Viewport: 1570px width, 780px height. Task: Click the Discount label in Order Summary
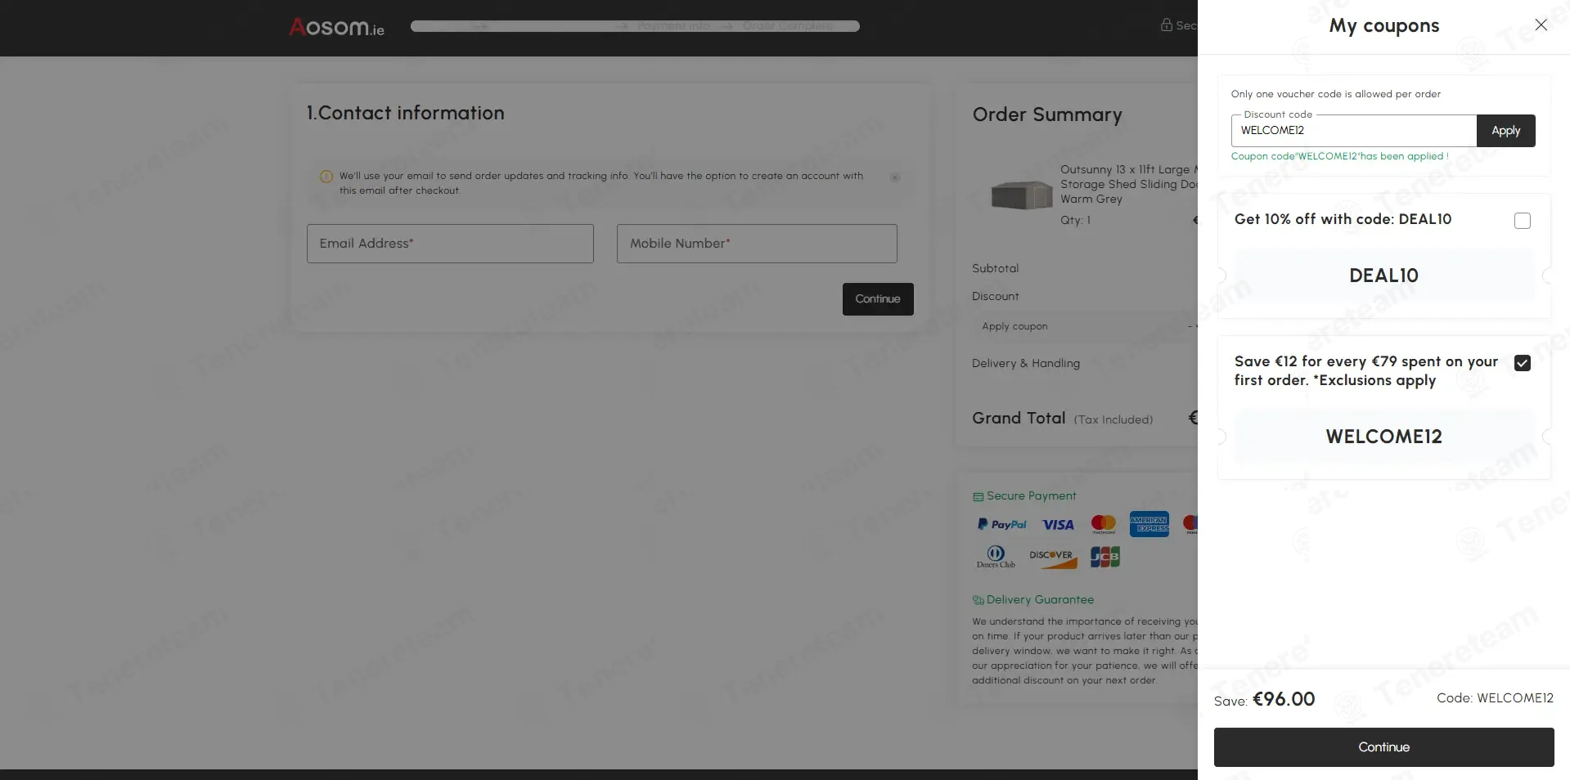click(x=995, y=296)
